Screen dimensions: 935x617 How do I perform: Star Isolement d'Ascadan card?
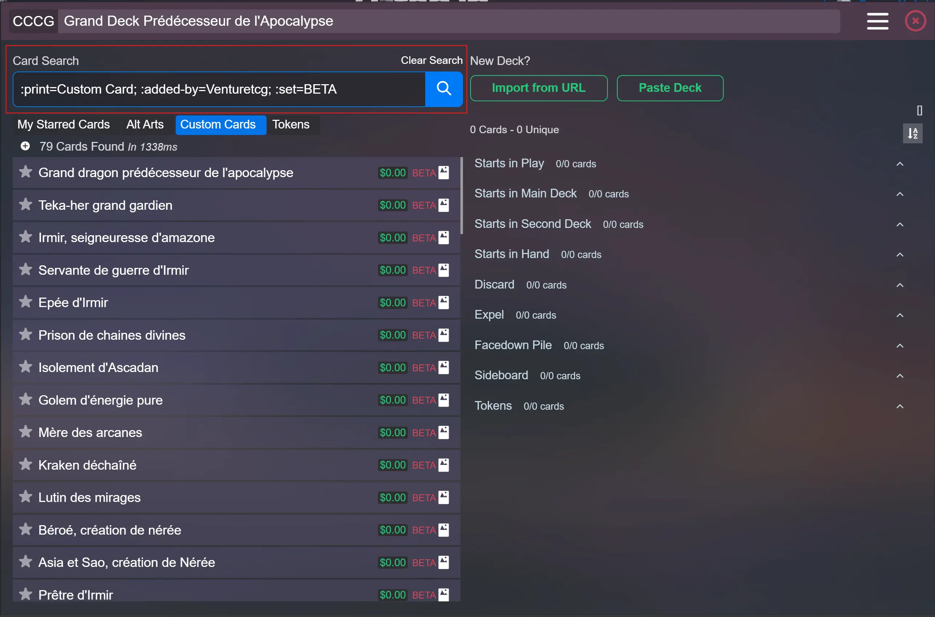(x=25, y=367)
